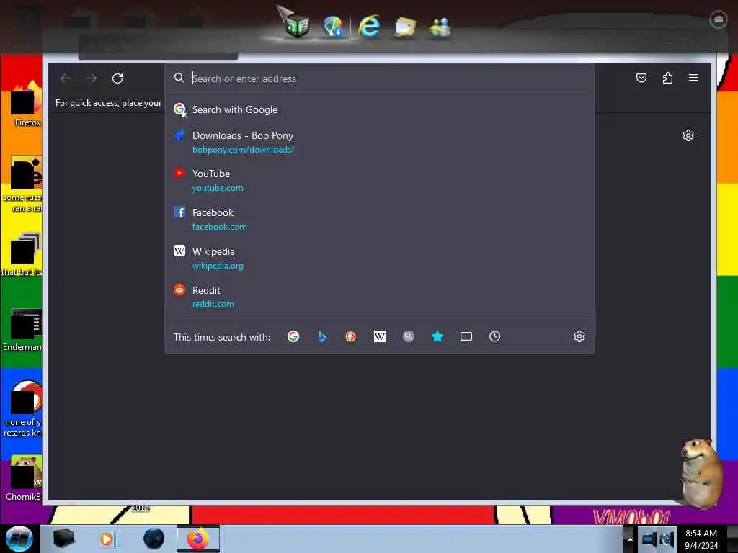Image resolution: width=738 pixels, height=553 pixels.
Task: Select YouTube suggestion row
Action: click(379, 181)
